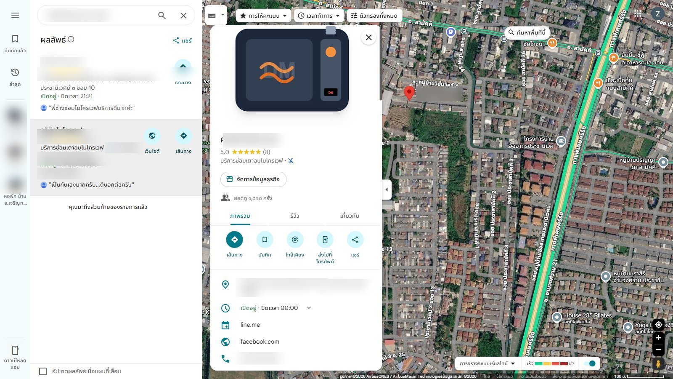Open ตัวกรองทั้งหมด all filters

(374, 16)
